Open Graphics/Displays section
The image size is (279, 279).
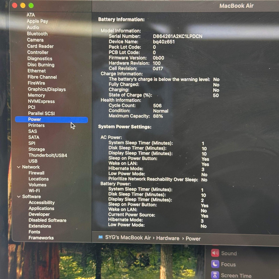pos(47,89)
